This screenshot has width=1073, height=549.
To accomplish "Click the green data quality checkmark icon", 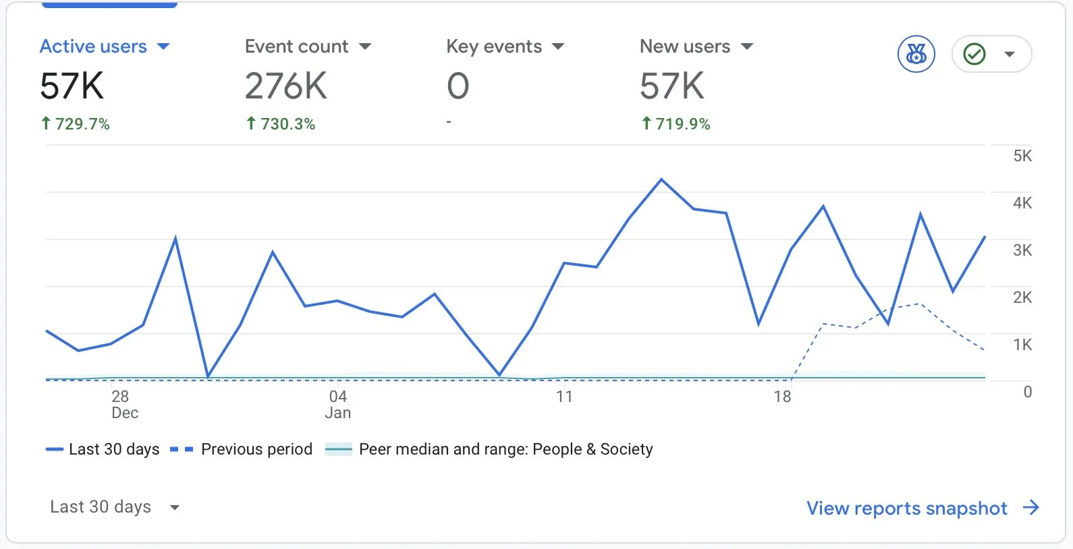I will coord(974,54).
